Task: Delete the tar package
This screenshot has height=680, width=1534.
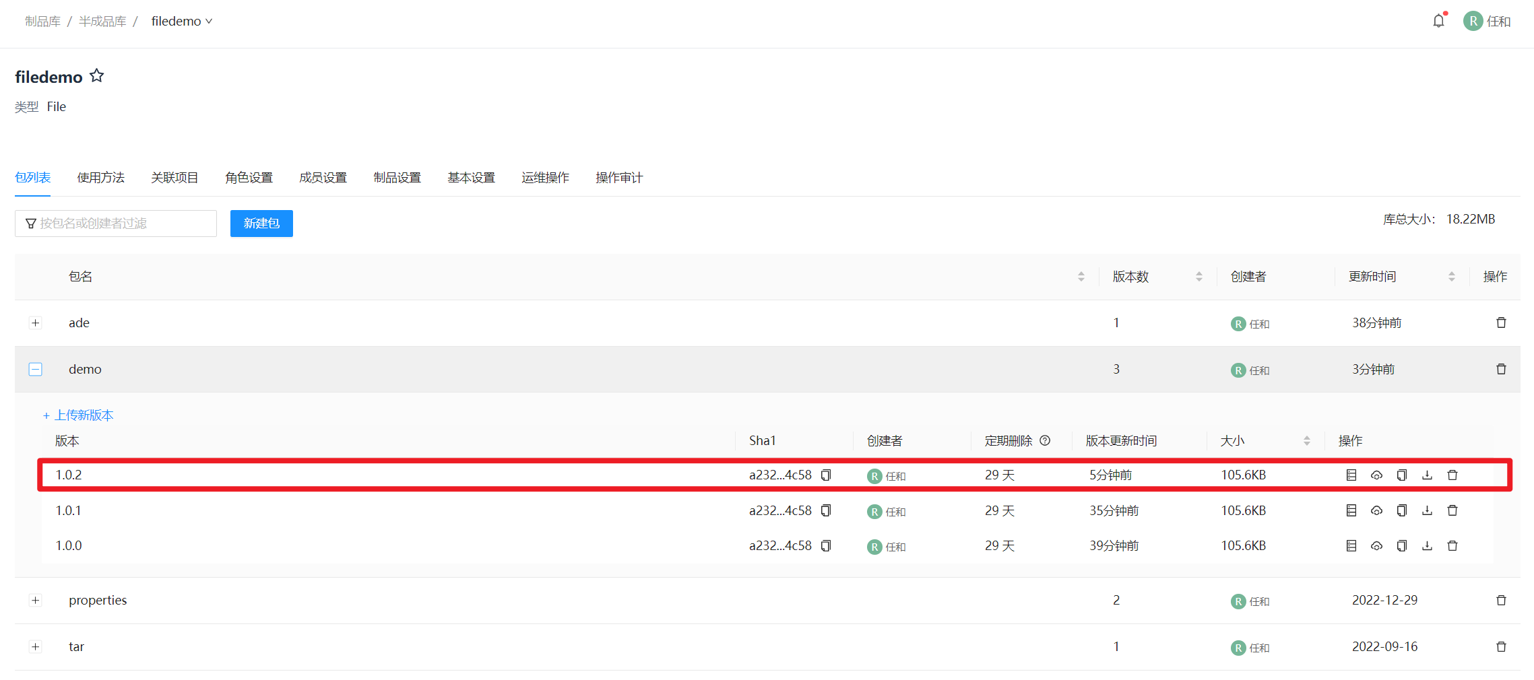Action: click(1501, 646)
